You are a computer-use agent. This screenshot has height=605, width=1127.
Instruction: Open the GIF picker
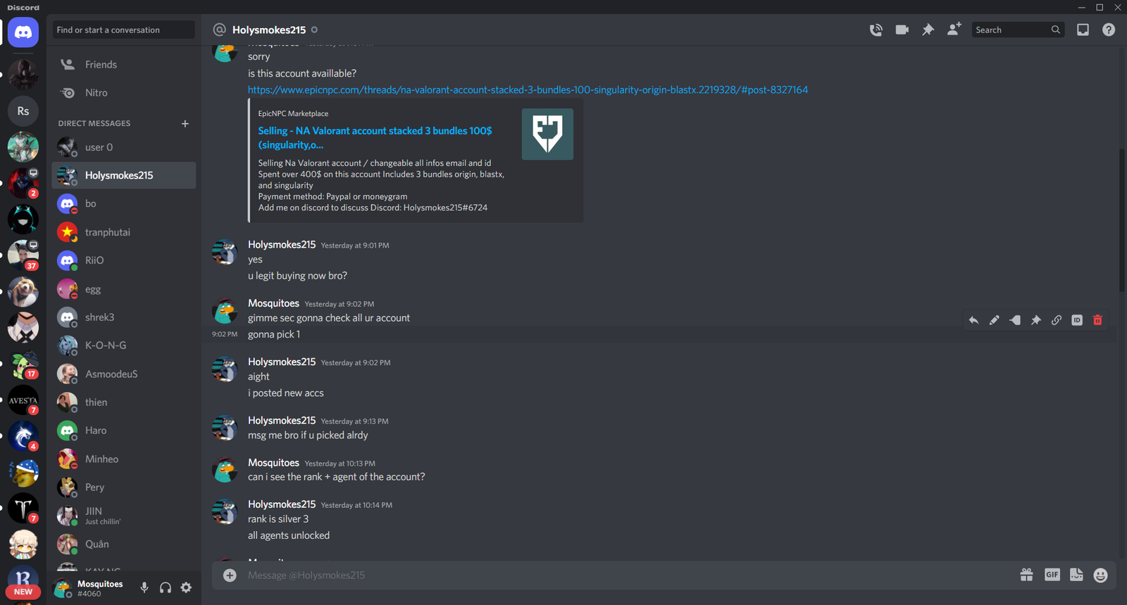pos(1052,575)
